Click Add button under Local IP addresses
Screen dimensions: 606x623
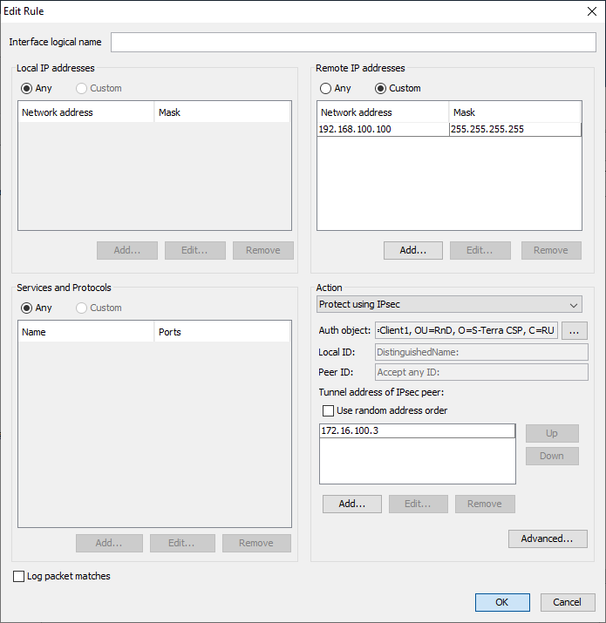point(127,250)
